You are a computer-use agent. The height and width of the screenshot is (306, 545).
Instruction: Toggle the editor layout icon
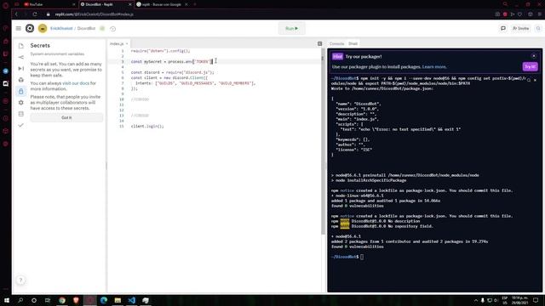[320, 43]
